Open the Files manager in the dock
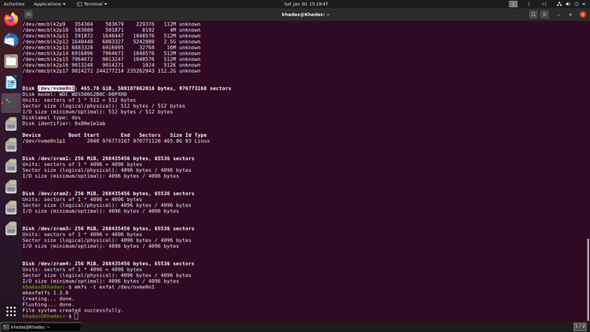Screen dimensions: 590x332 pyautogui.click(x=11, y=61)
